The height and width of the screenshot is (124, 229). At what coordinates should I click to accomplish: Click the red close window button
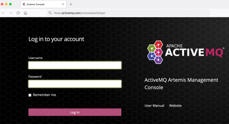pos(2,4)
